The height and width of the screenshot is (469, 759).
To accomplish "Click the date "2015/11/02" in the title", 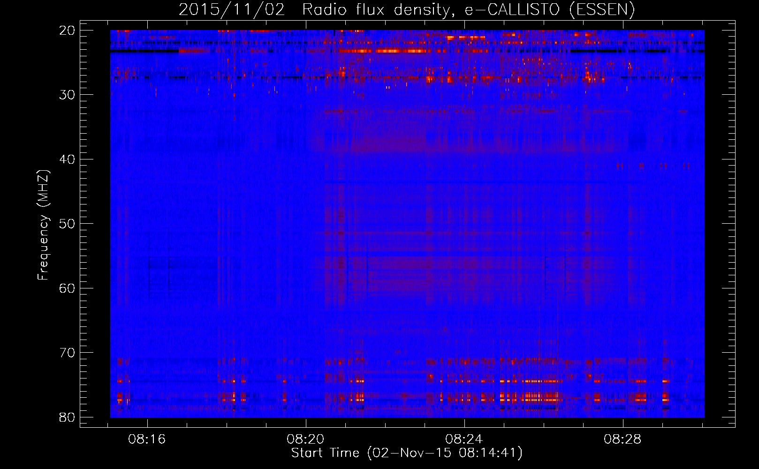I will 232,10.
